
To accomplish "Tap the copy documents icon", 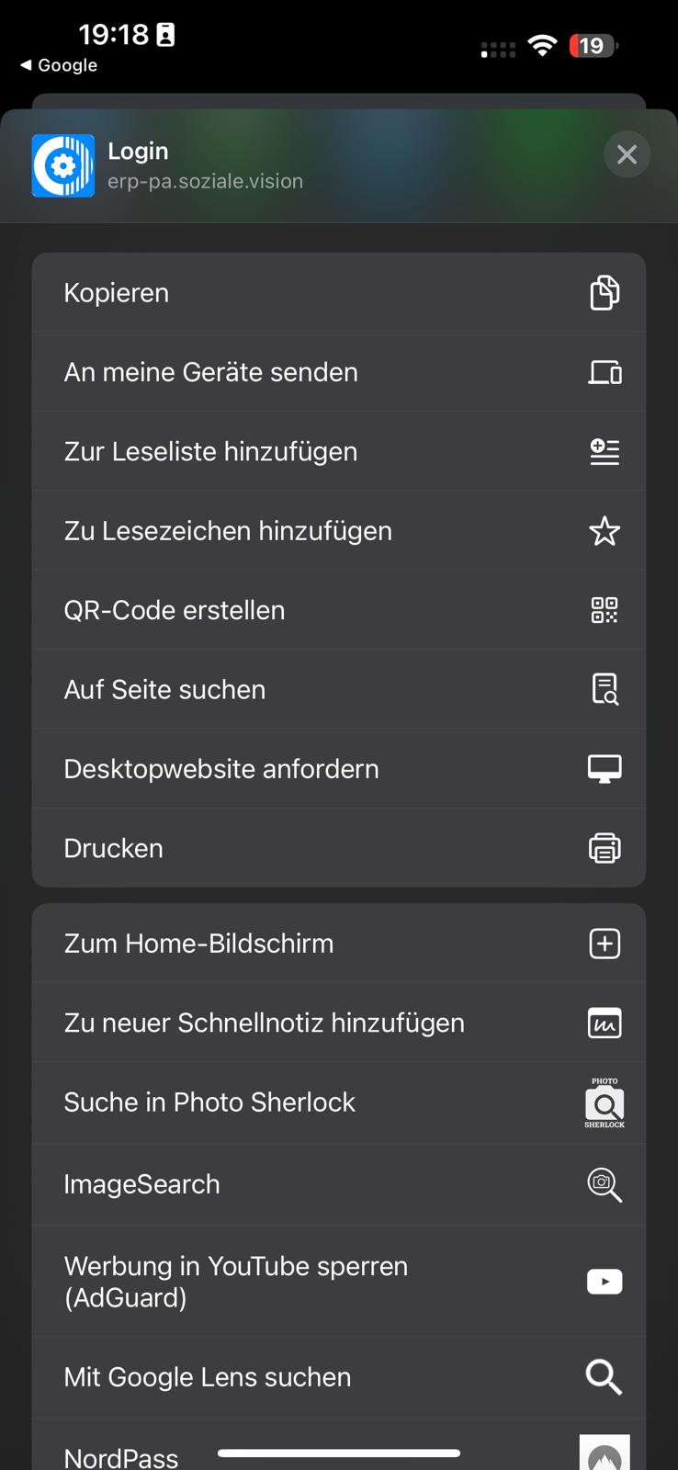I will pos(605,293).
